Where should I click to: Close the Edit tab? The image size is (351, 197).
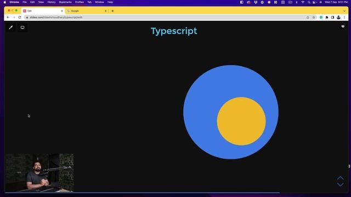tap(62, 11)
